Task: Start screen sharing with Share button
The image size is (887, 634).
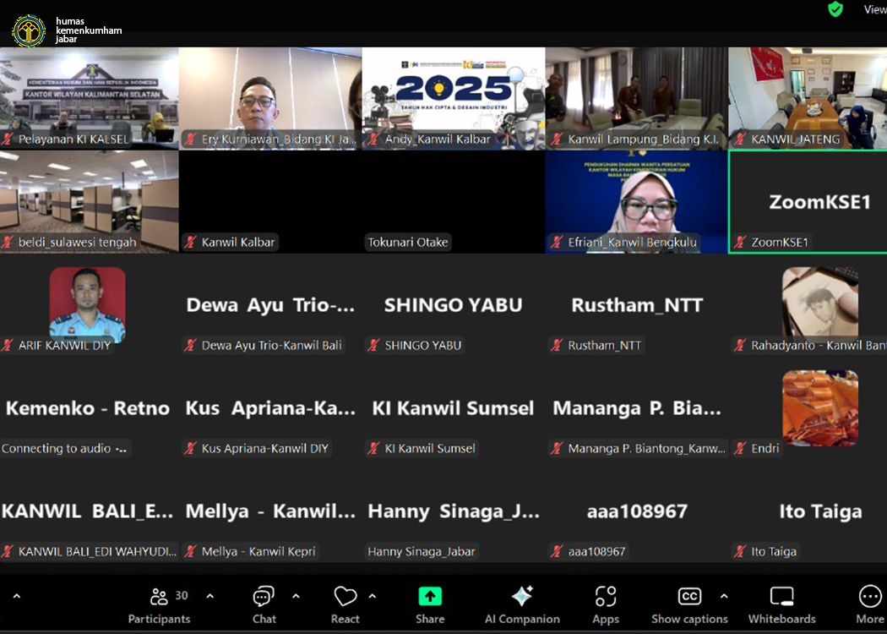Action: (x=430, y=605)
